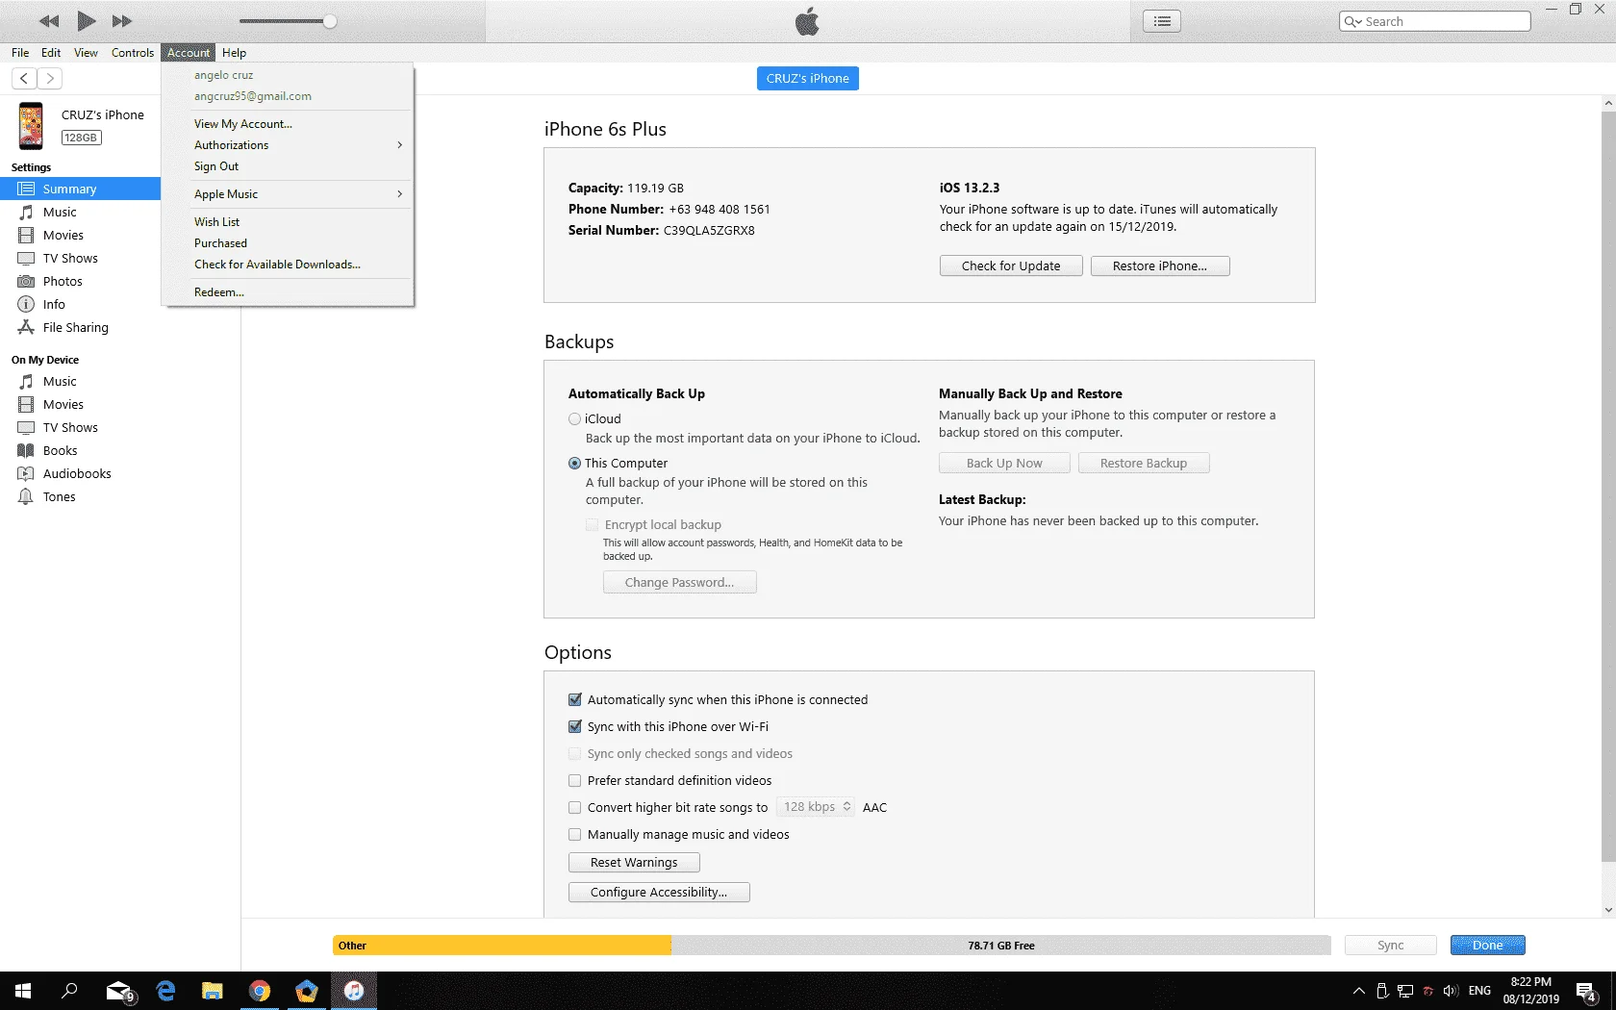Select the iCloud backup option
The height and width of the screenshot is (1010, 1616).
[x=574, y=419]
